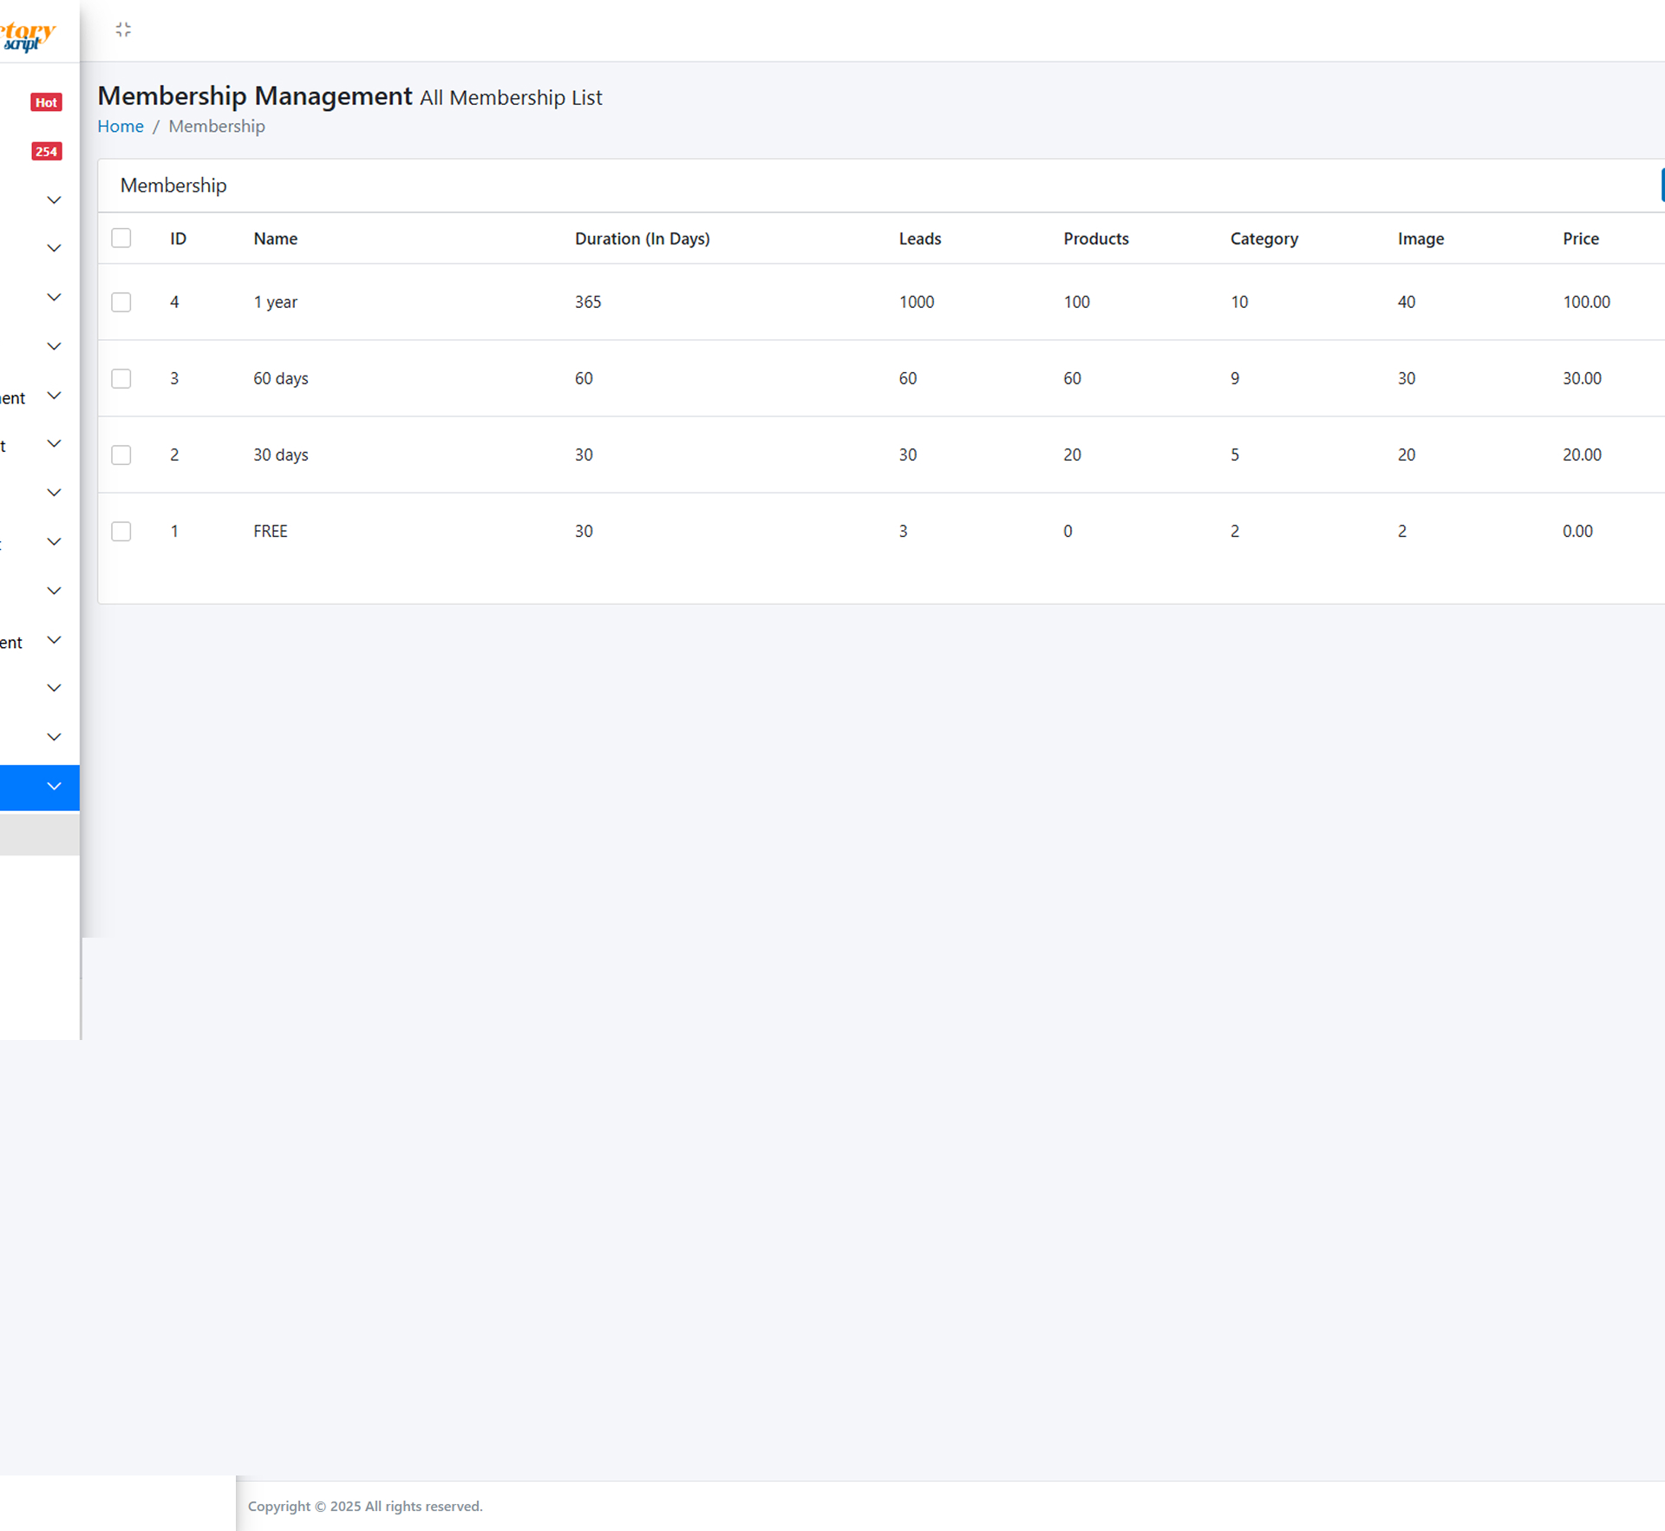Expand the third chevron below the 254 badge
Image resolution: width=1665 pixels, height=1531 pixels.
pyautogui.click(x=54, y=298)
